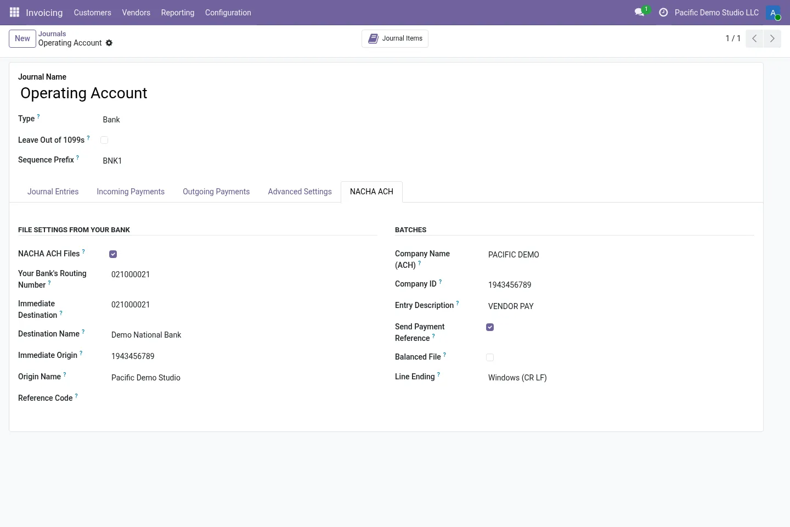Open the gear actions menu beside Operating Account
The height and width of the screenshot is (527, 790).
(x=109, y=43)
